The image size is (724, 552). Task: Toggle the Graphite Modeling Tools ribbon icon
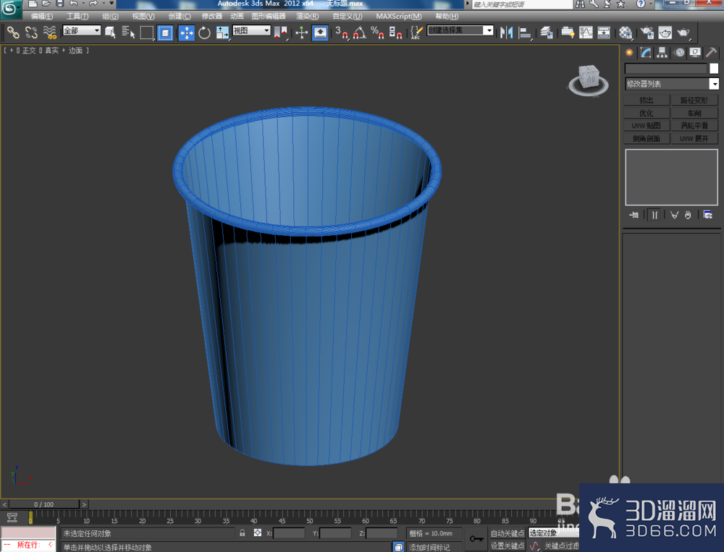tap(568, 33)
